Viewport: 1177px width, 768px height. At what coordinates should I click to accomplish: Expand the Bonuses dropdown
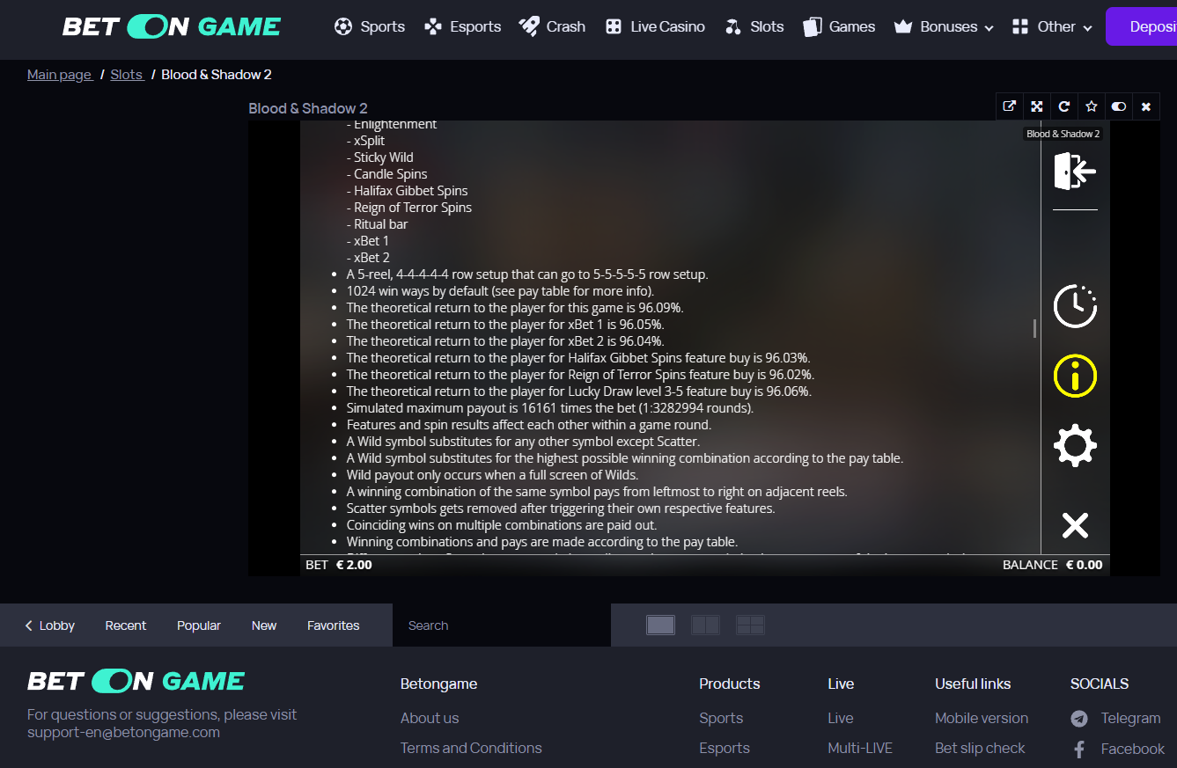944,26
